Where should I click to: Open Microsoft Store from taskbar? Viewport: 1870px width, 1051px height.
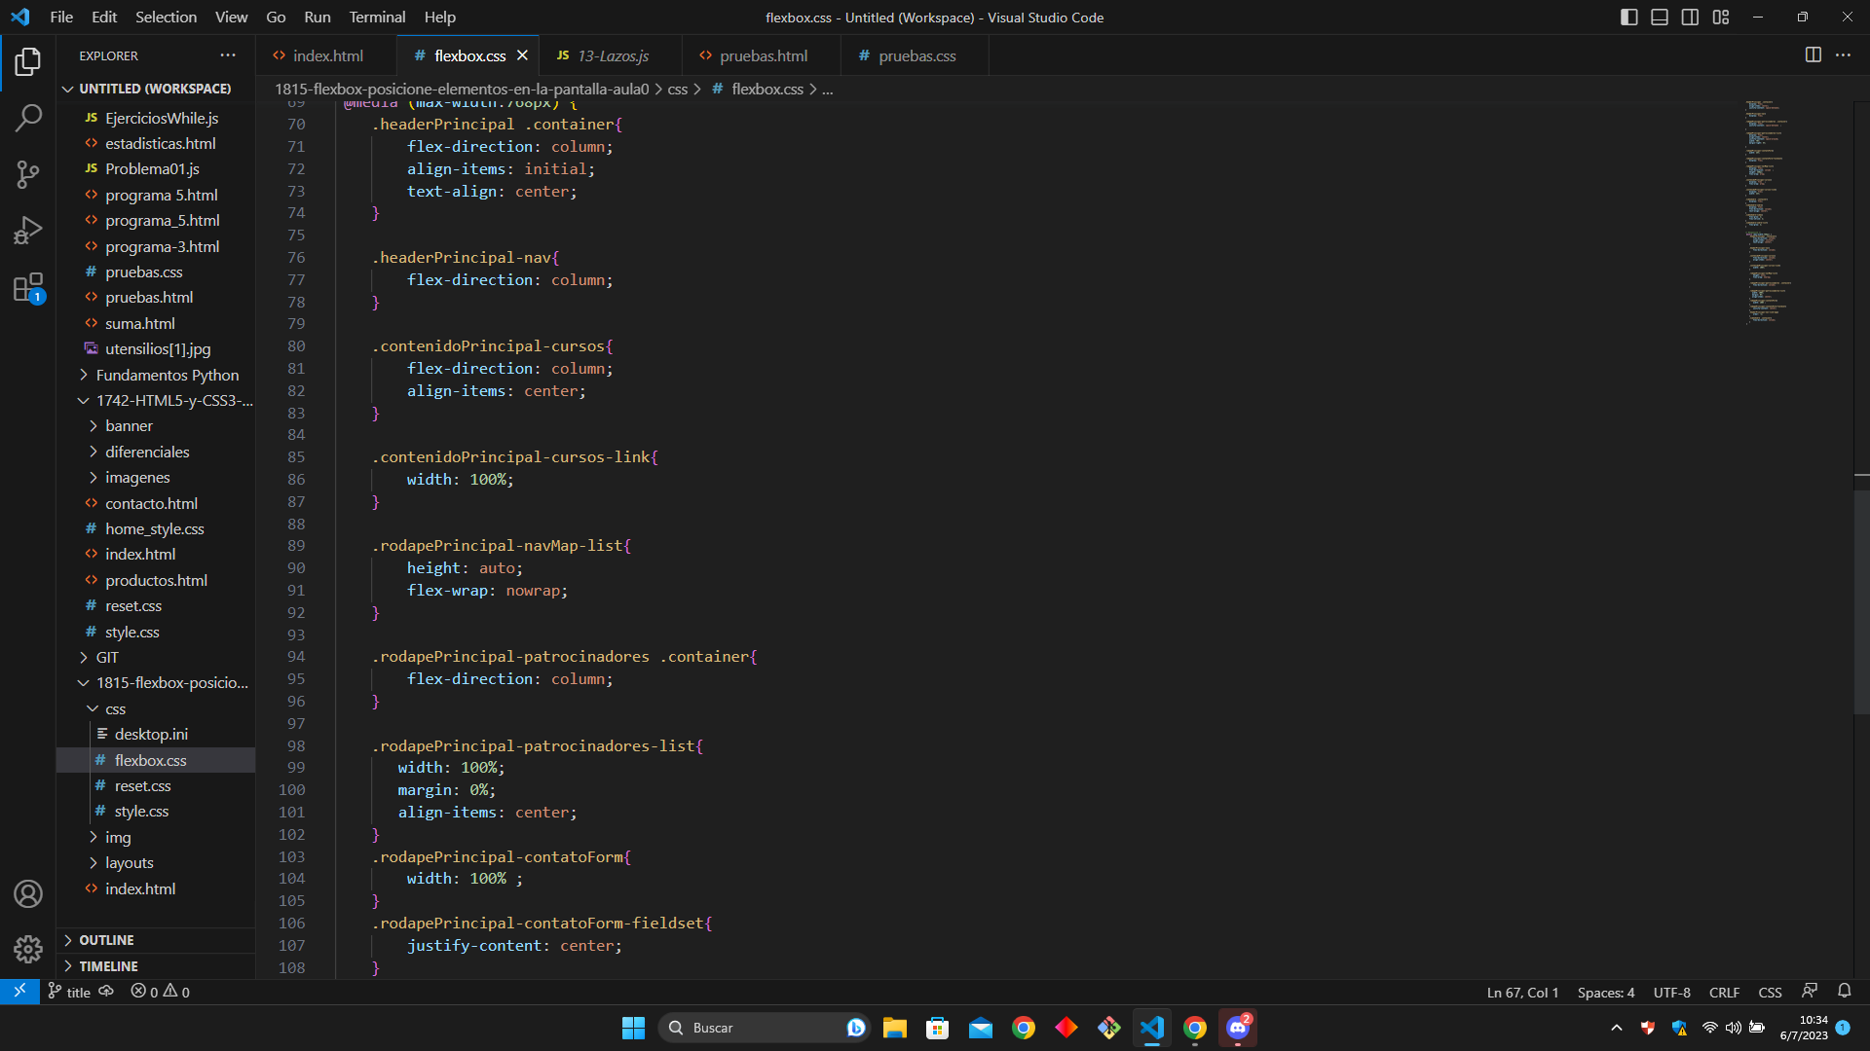937,1028
